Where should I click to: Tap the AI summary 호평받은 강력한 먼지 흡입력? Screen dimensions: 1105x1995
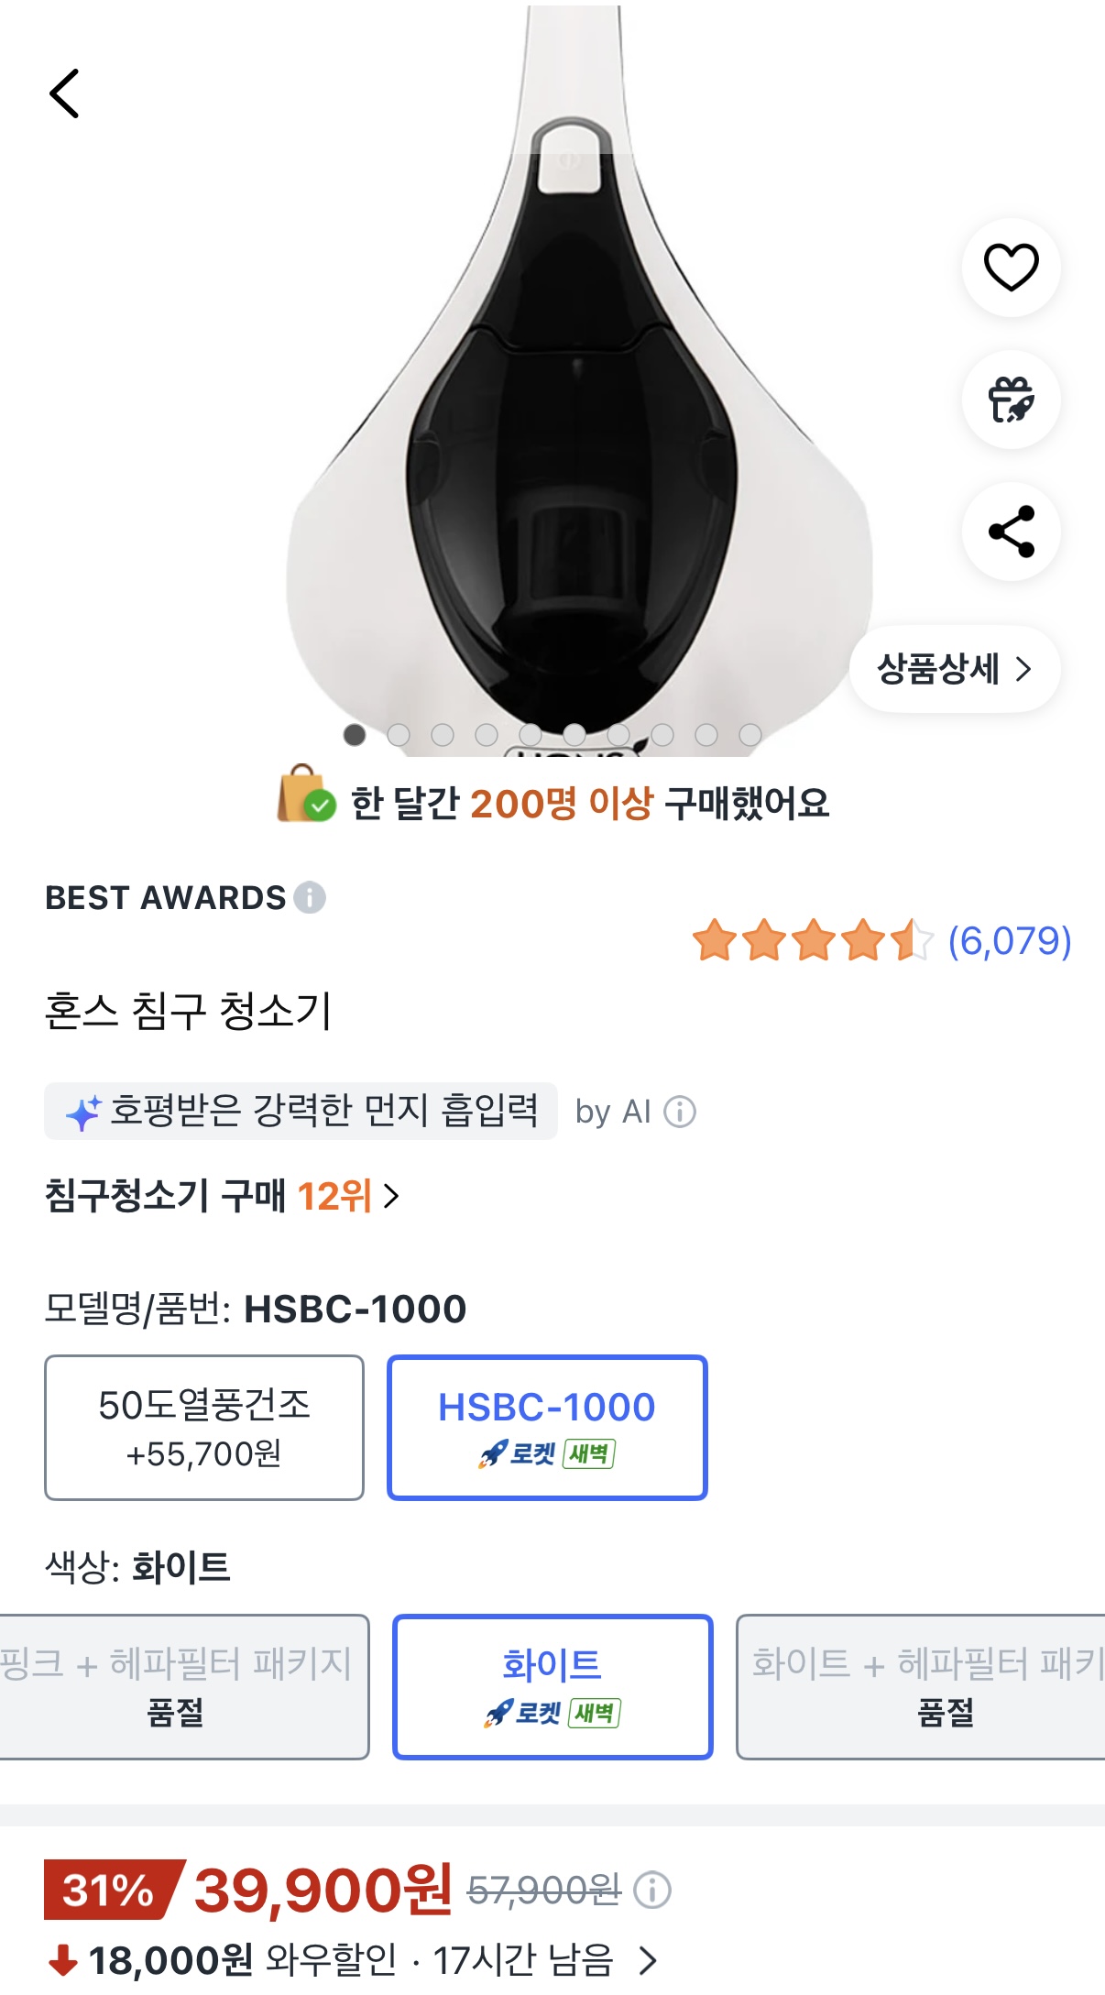[301, 1111]
